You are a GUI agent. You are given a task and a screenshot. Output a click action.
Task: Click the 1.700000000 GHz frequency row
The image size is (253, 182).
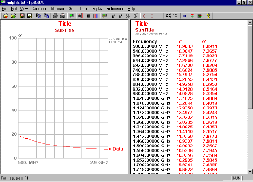tap(152, 165)
